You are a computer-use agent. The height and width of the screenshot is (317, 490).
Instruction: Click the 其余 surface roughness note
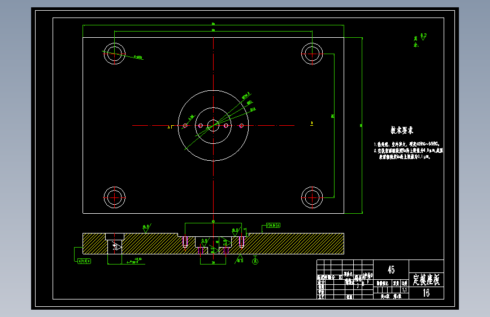click(420, 41)
